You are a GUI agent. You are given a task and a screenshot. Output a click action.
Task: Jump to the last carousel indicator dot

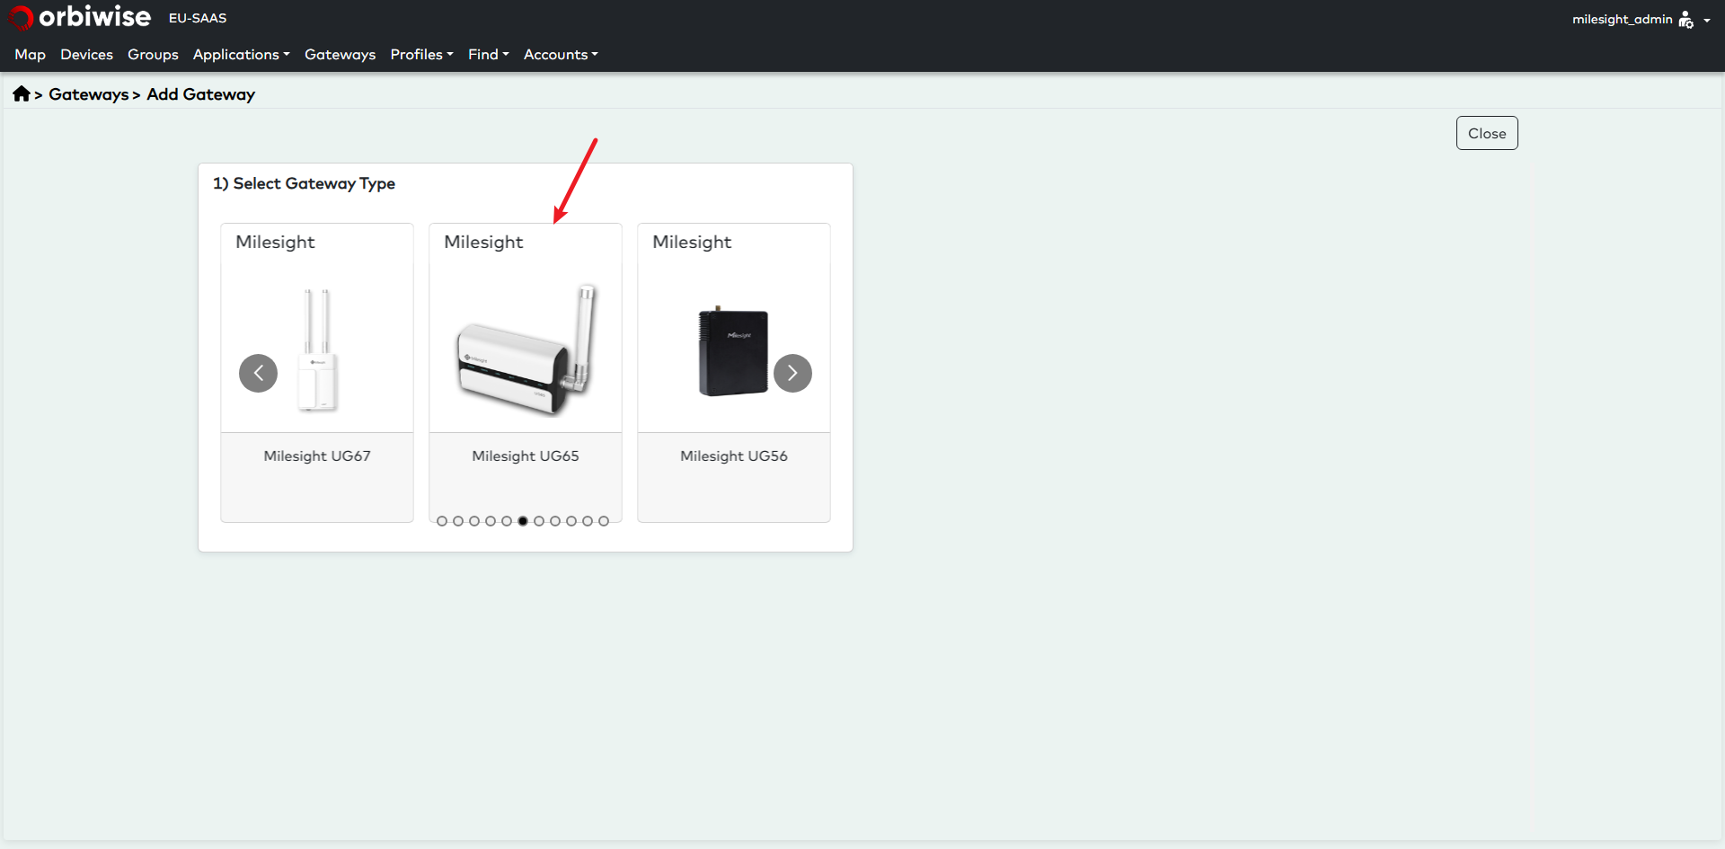(x=604, y=521)
